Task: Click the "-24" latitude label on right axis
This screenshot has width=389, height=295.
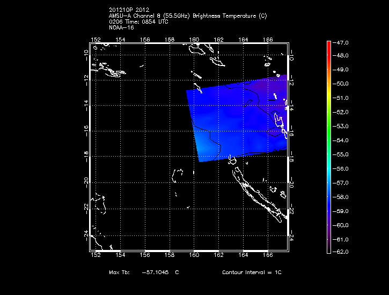Action: click(292, 235)
